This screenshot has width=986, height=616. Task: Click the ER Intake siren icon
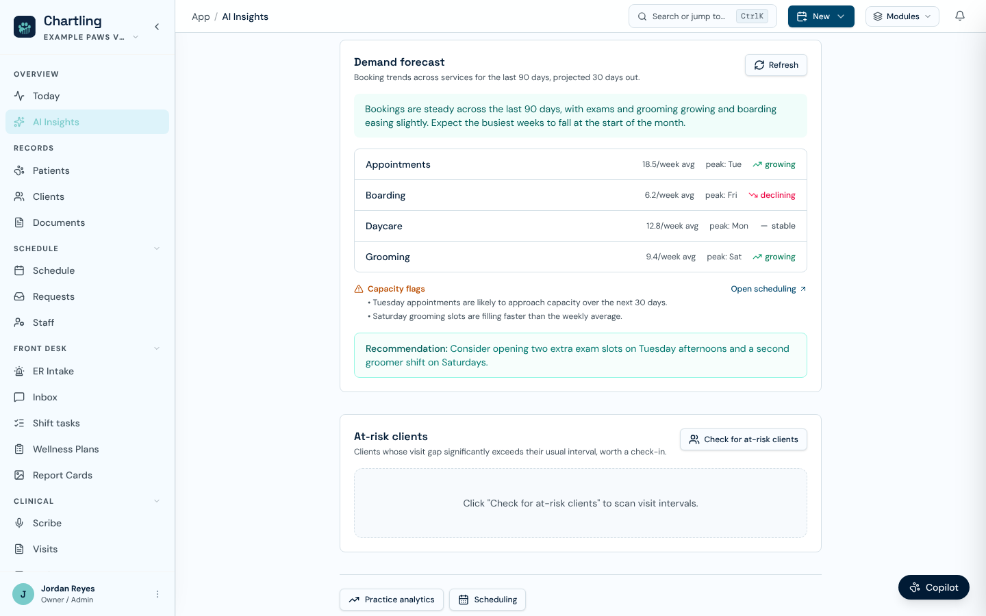coord(19,371)
